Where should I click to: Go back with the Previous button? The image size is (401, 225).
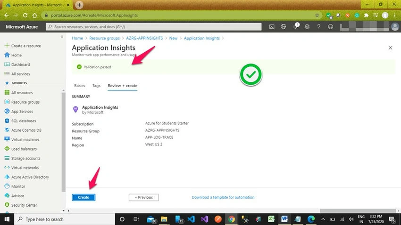(144, 197)
